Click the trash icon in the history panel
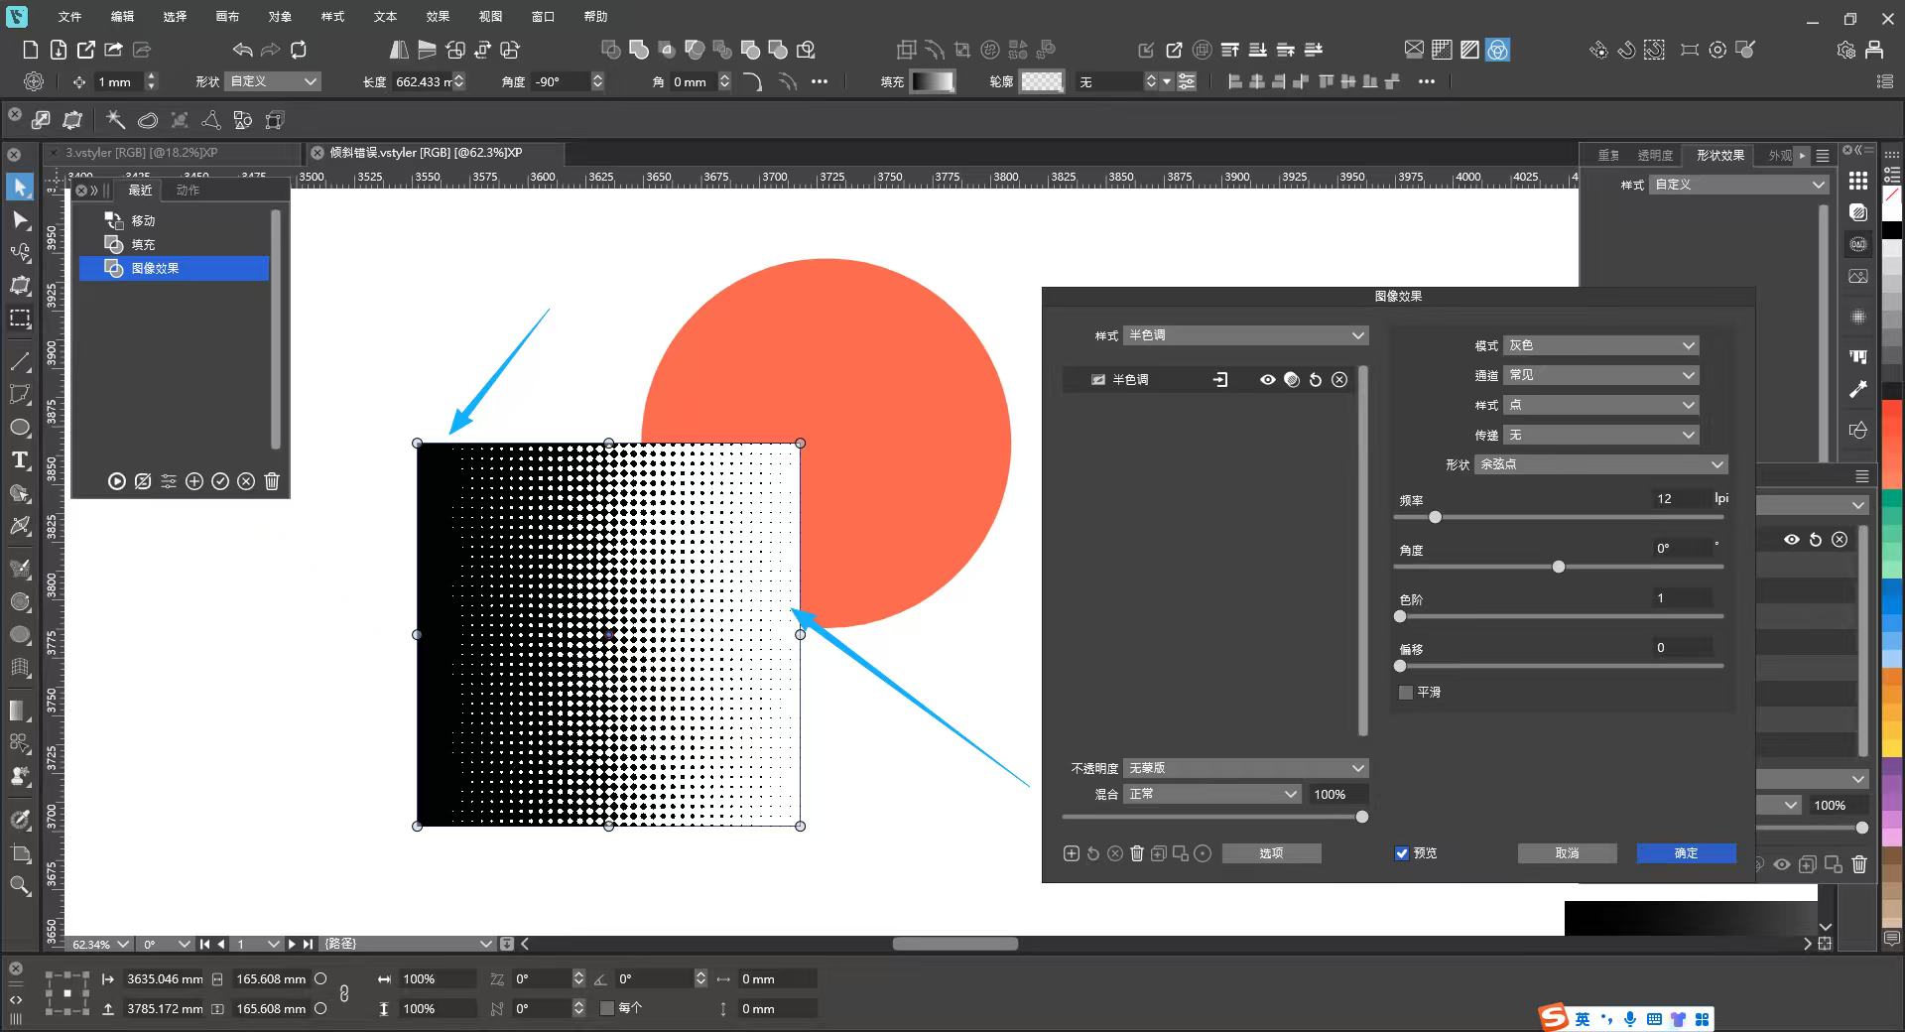1905x1032 pixels. pos(272,481)
